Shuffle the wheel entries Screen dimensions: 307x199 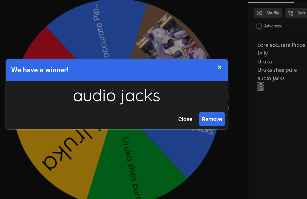(x=268, y=13)
